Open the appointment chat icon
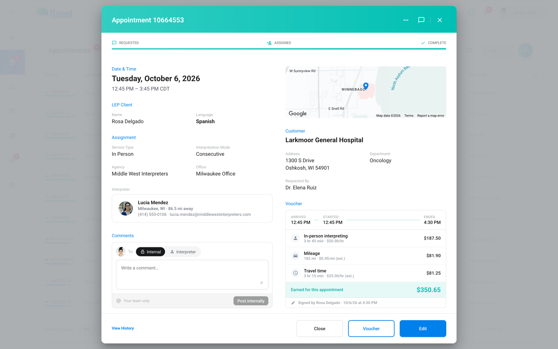Image resolution: width=558 pixels, height=349 pixels. tap(421, 20)
